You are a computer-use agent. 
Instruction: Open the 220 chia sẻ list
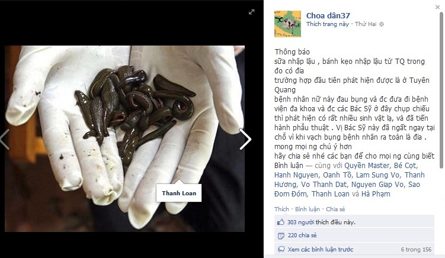pos(302,236)
